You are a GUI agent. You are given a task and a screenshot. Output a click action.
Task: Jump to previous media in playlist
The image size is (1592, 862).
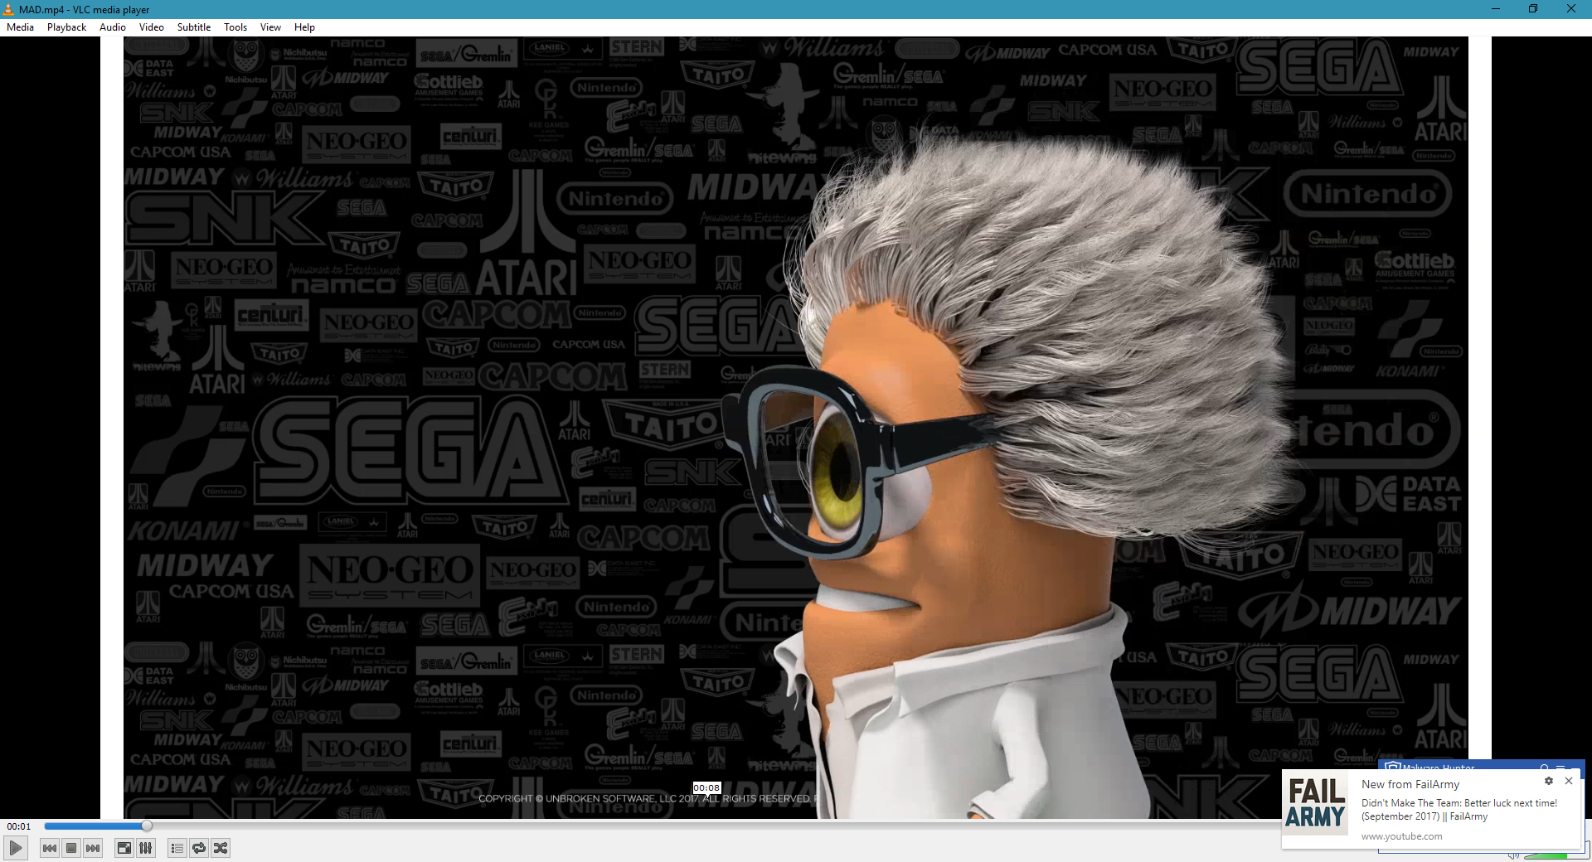pyautogui.click(x=50, y=848)
